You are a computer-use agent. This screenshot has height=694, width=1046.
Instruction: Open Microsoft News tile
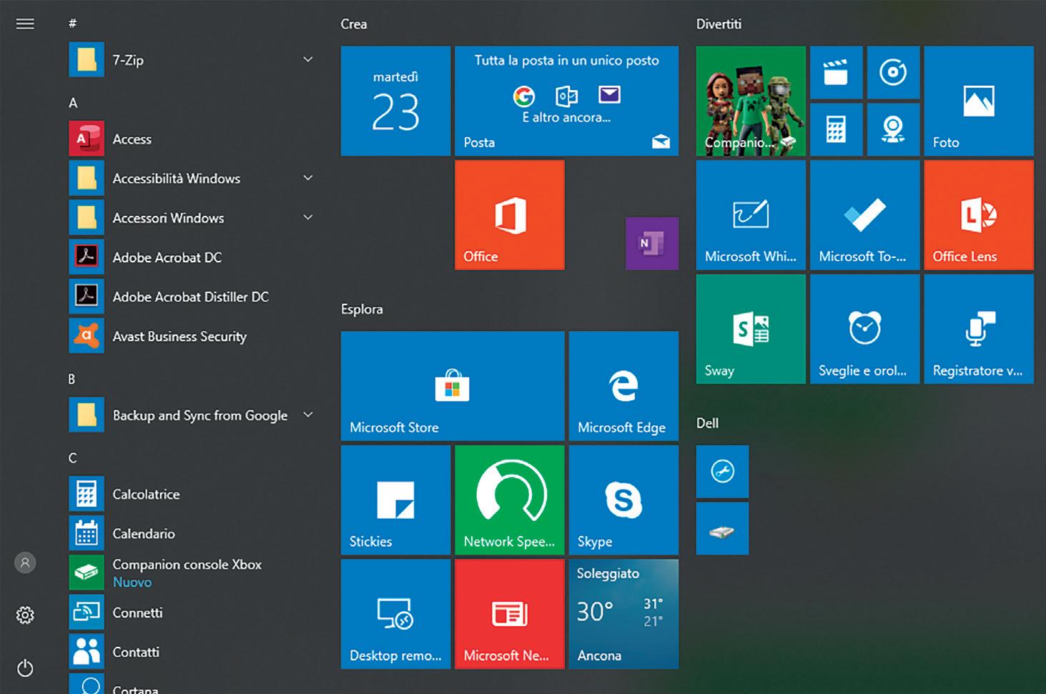coord(509,614)
